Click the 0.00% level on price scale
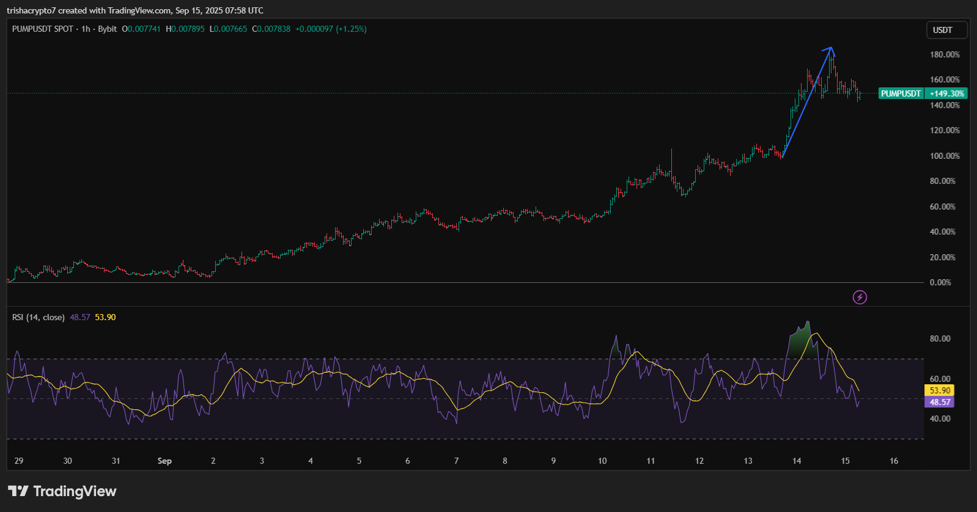 940,282
